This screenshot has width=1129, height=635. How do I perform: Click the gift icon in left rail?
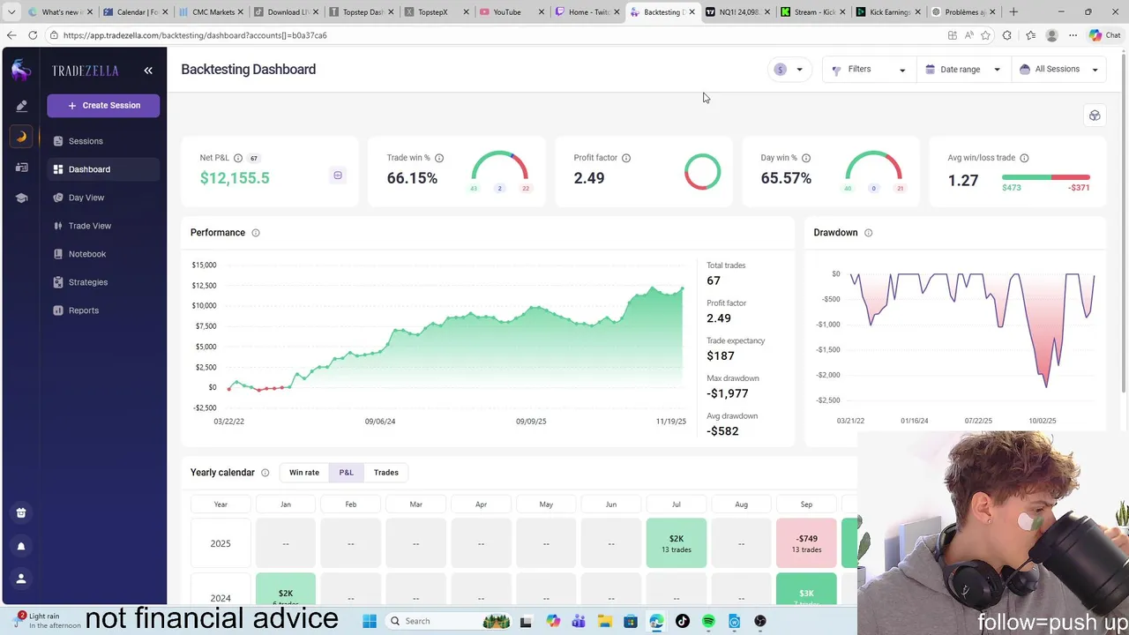tap(21, 512)
